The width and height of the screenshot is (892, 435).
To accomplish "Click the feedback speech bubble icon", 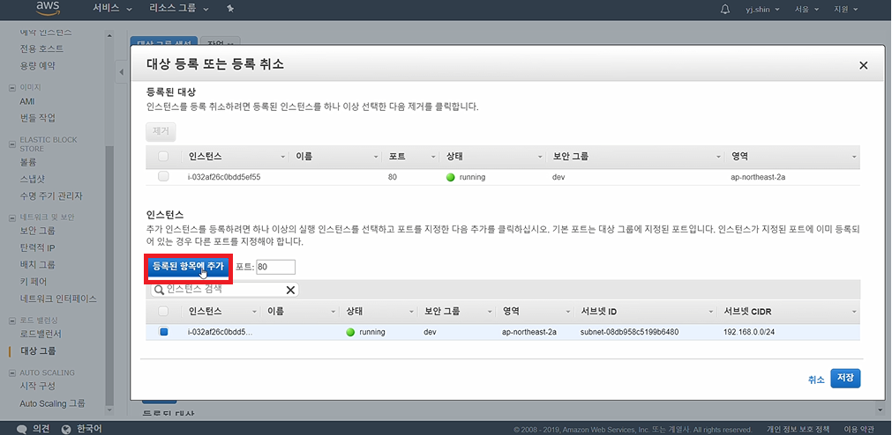I will coord(22,429).
